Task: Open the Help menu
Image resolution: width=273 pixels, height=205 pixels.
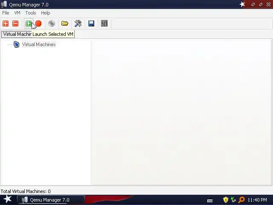Action: click(46, 13)
